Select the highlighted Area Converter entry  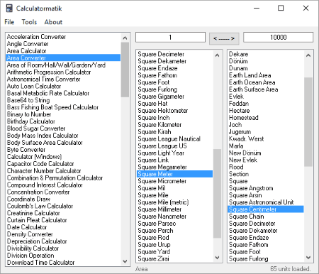coord(63,58)
